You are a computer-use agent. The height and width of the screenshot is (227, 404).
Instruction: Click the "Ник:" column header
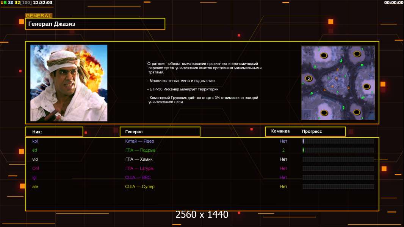[54, 132]
